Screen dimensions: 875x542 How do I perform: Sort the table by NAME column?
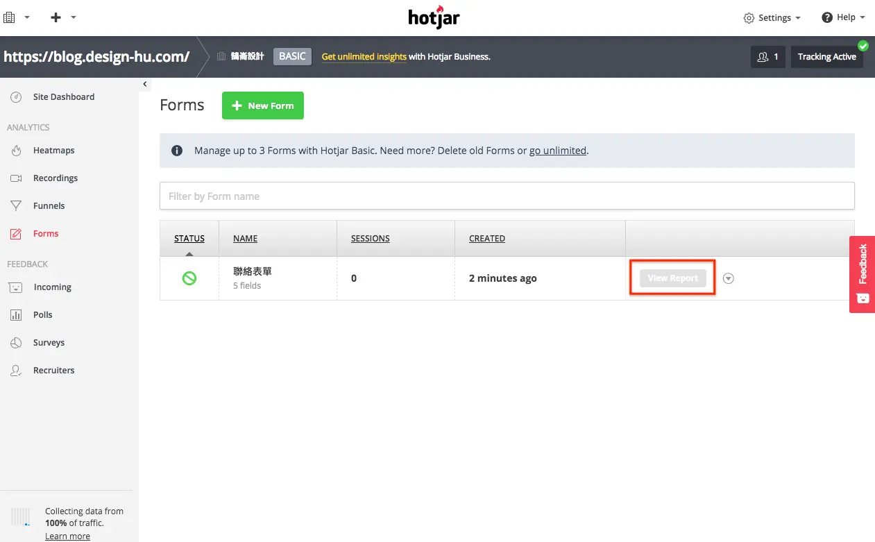(x=245, y=239)
